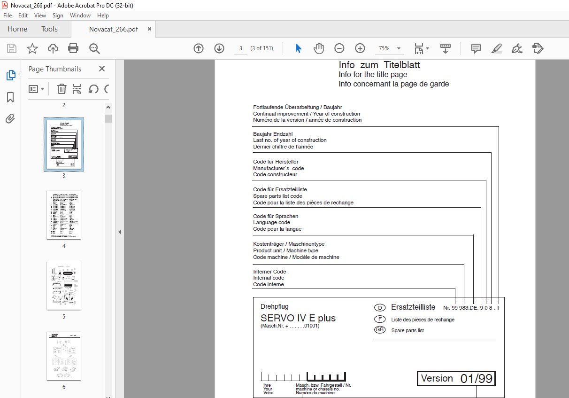Open the Edit menu

tap(23, 16)
